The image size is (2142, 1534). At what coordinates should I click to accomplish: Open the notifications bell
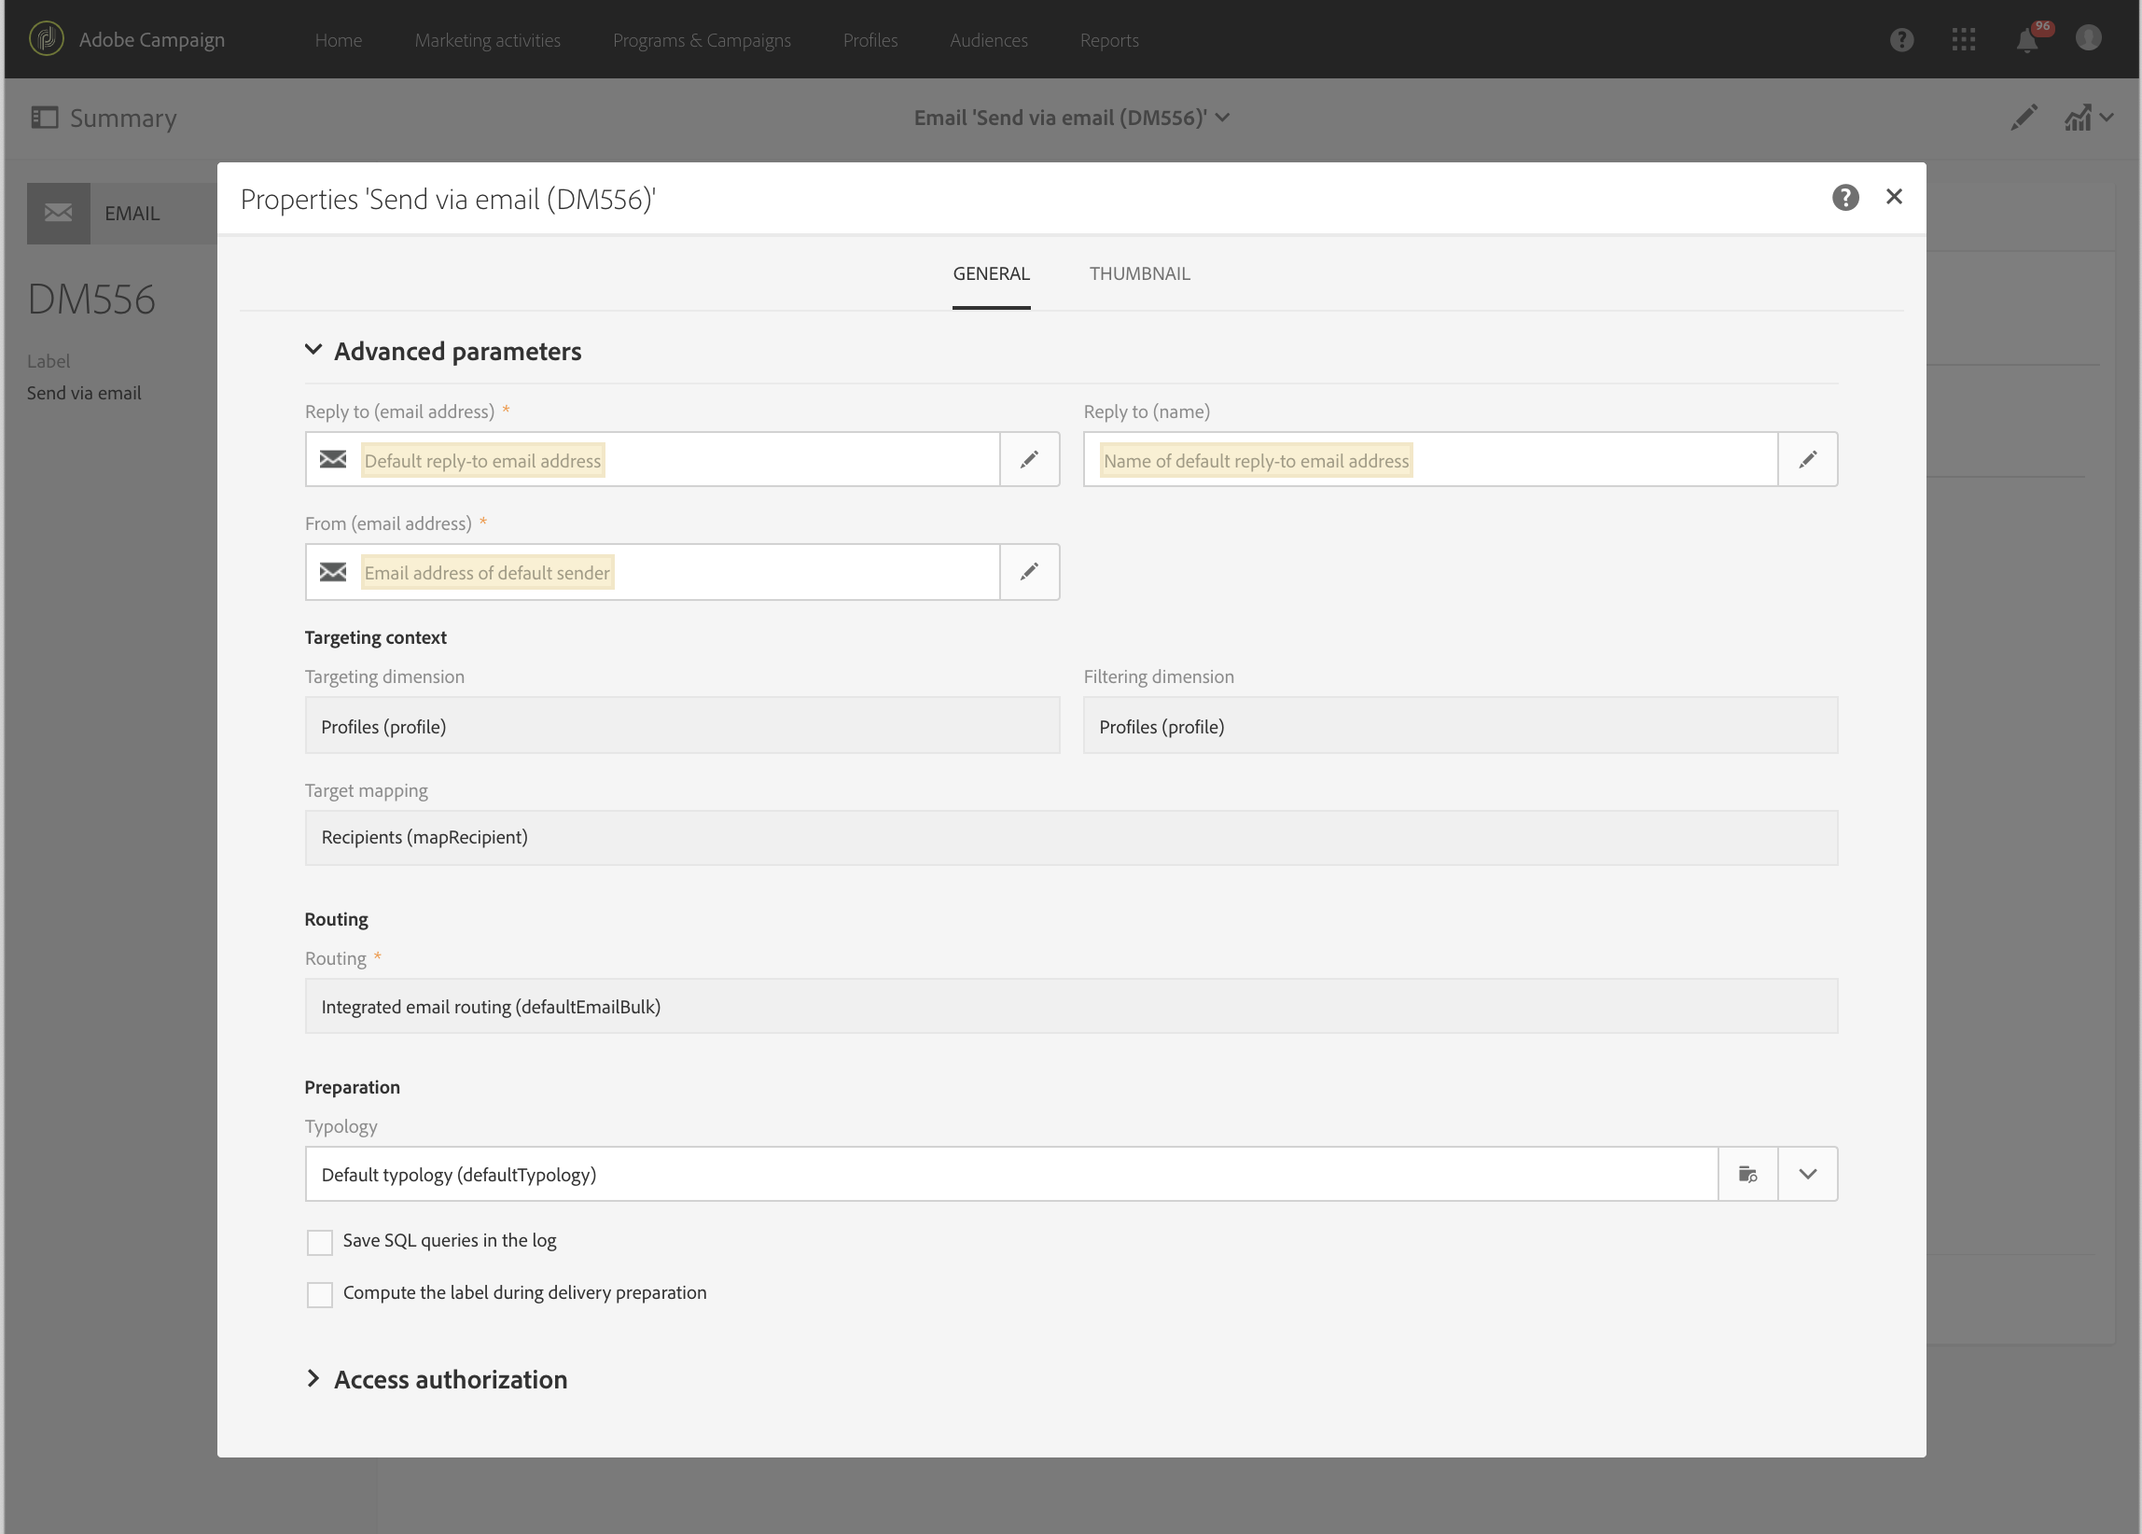point(2026,40)
